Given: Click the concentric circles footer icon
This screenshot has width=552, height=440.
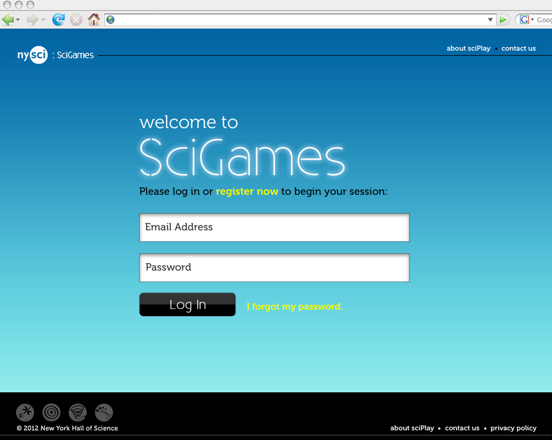Looking at the screenshot, I should (51, 412).
